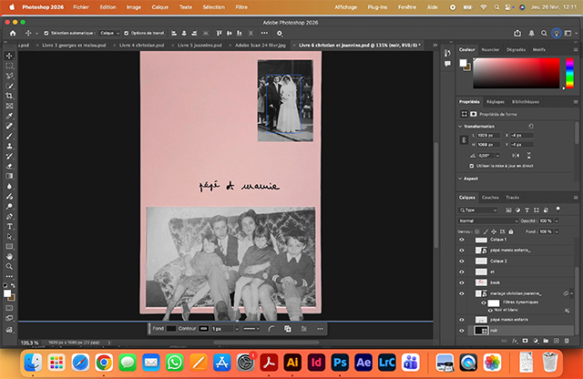Select the Eyedropper tool
The image size is (583, 379).
[x=10, y=116]
